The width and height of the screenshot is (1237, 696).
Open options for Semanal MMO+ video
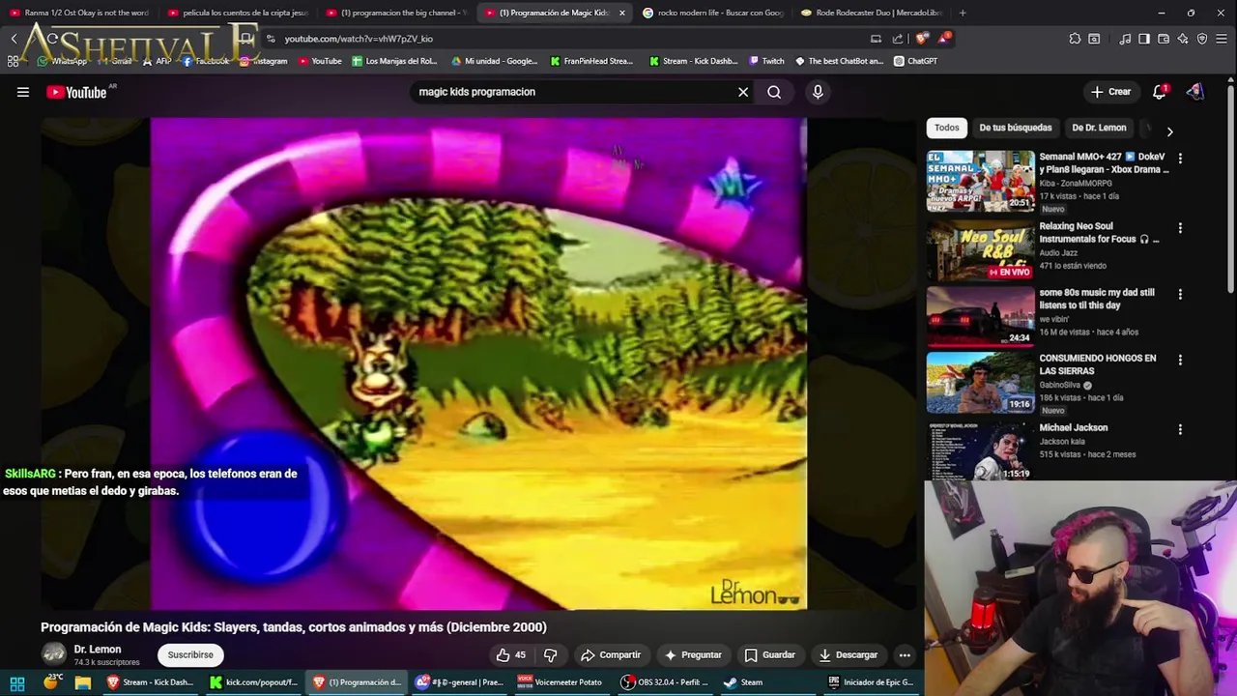(x=1180, y=158)
